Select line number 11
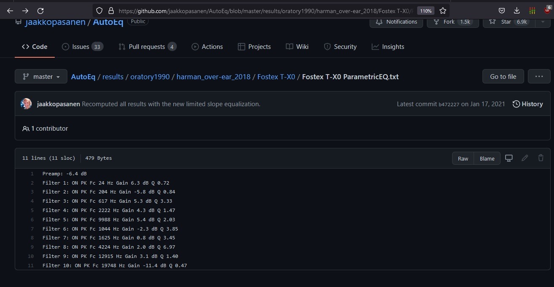This screenshot has height=287, width=554. [x=30, y=266]
